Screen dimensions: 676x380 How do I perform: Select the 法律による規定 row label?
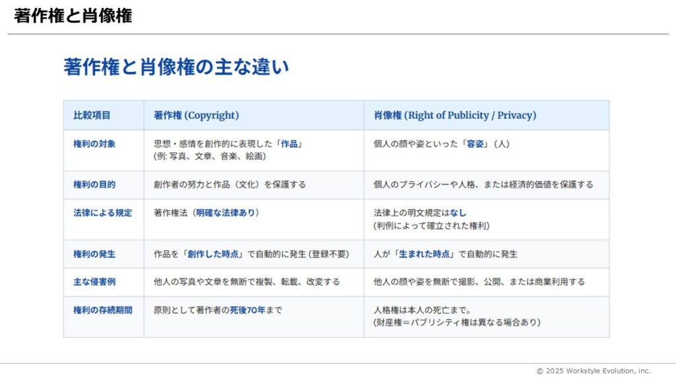click(102, 212)
